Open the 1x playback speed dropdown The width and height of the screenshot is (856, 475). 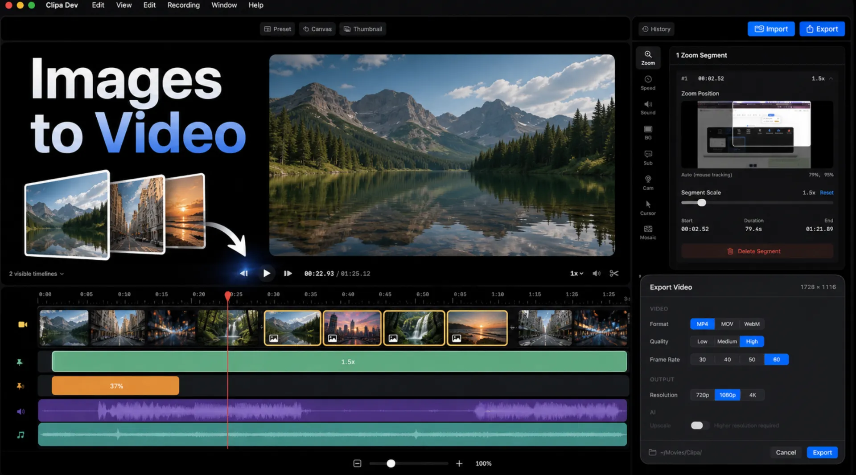576,273
